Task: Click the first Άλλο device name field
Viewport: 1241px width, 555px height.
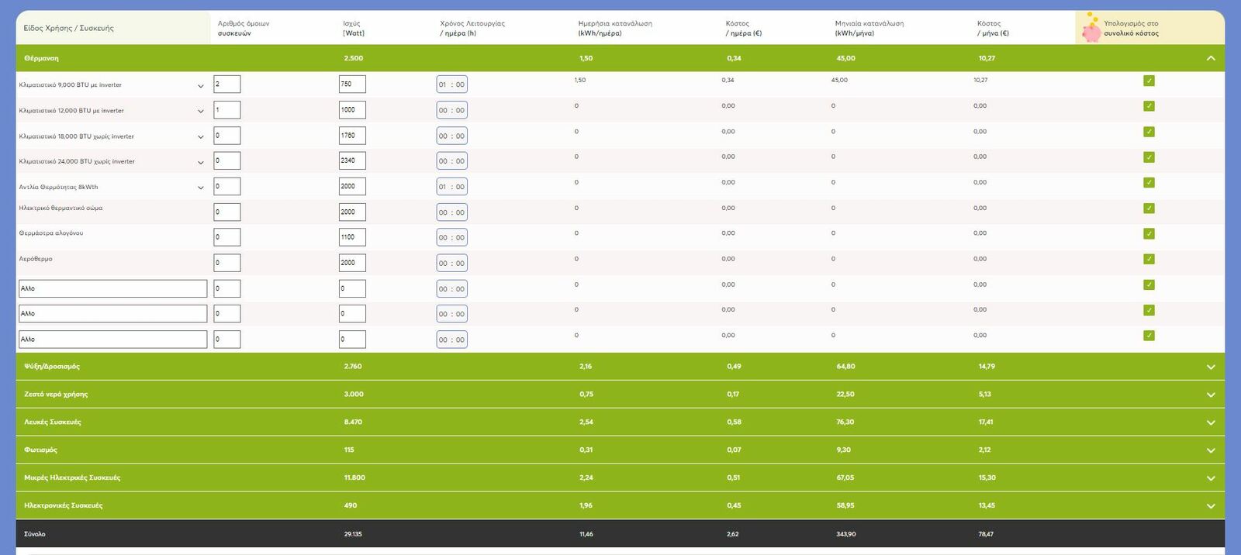Action: point(112,288)
